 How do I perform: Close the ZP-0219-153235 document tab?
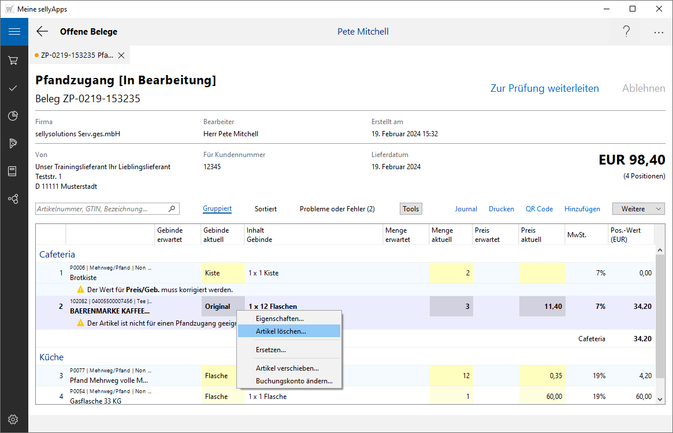tap(121, 55)
